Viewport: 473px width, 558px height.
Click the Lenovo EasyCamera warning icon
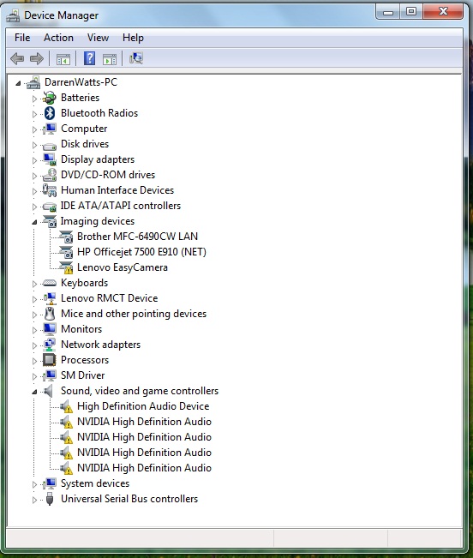click(x=66, y=267)
